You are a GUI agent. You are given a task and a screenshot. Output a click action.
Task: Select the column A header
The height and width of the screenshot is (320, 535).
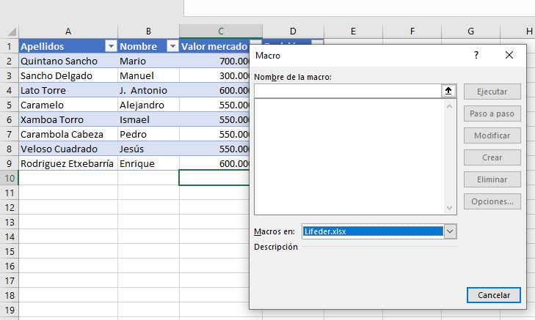68,31
